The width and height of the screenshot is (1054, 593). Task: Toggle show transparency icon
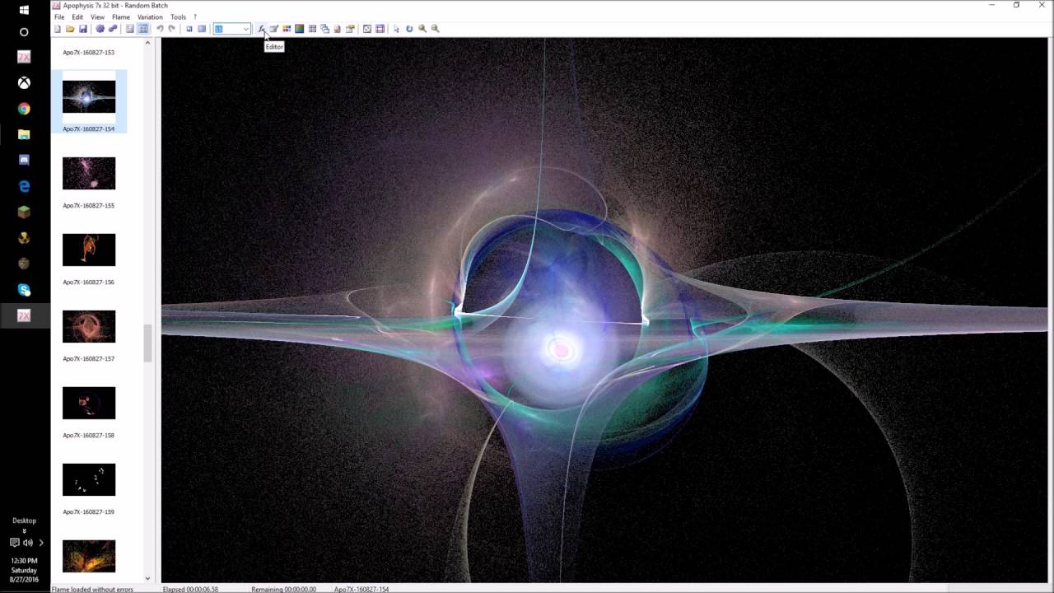[367, 29]
